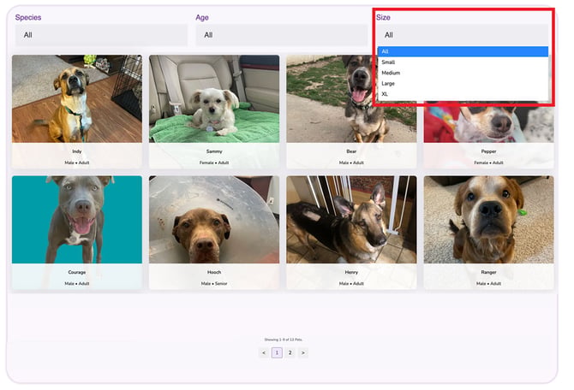
Task: Collapse the Size filter dropdown
Action: click(x=463, y=35)
